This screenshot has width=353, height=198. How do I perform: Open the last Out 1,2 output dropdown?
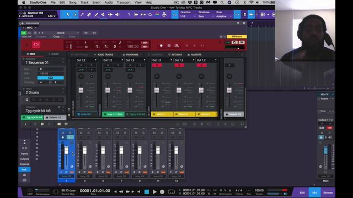206,60
